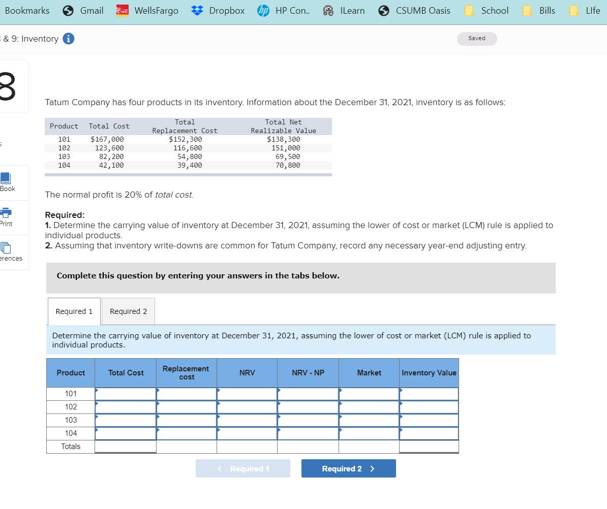Viewport: 607px width, 509px height.
Task: Open the Gmail bookmark
Action: [x=82, y=10]
